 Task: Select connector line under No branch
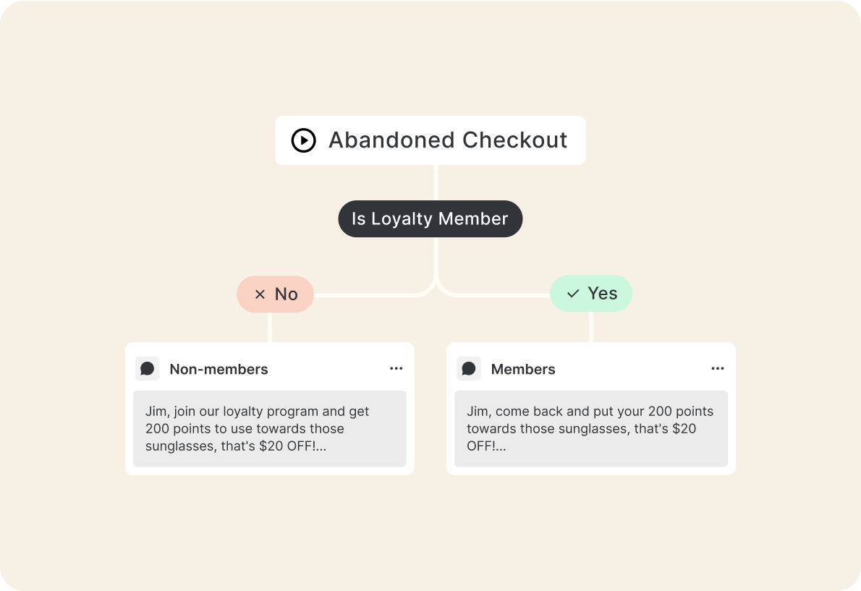270,327
